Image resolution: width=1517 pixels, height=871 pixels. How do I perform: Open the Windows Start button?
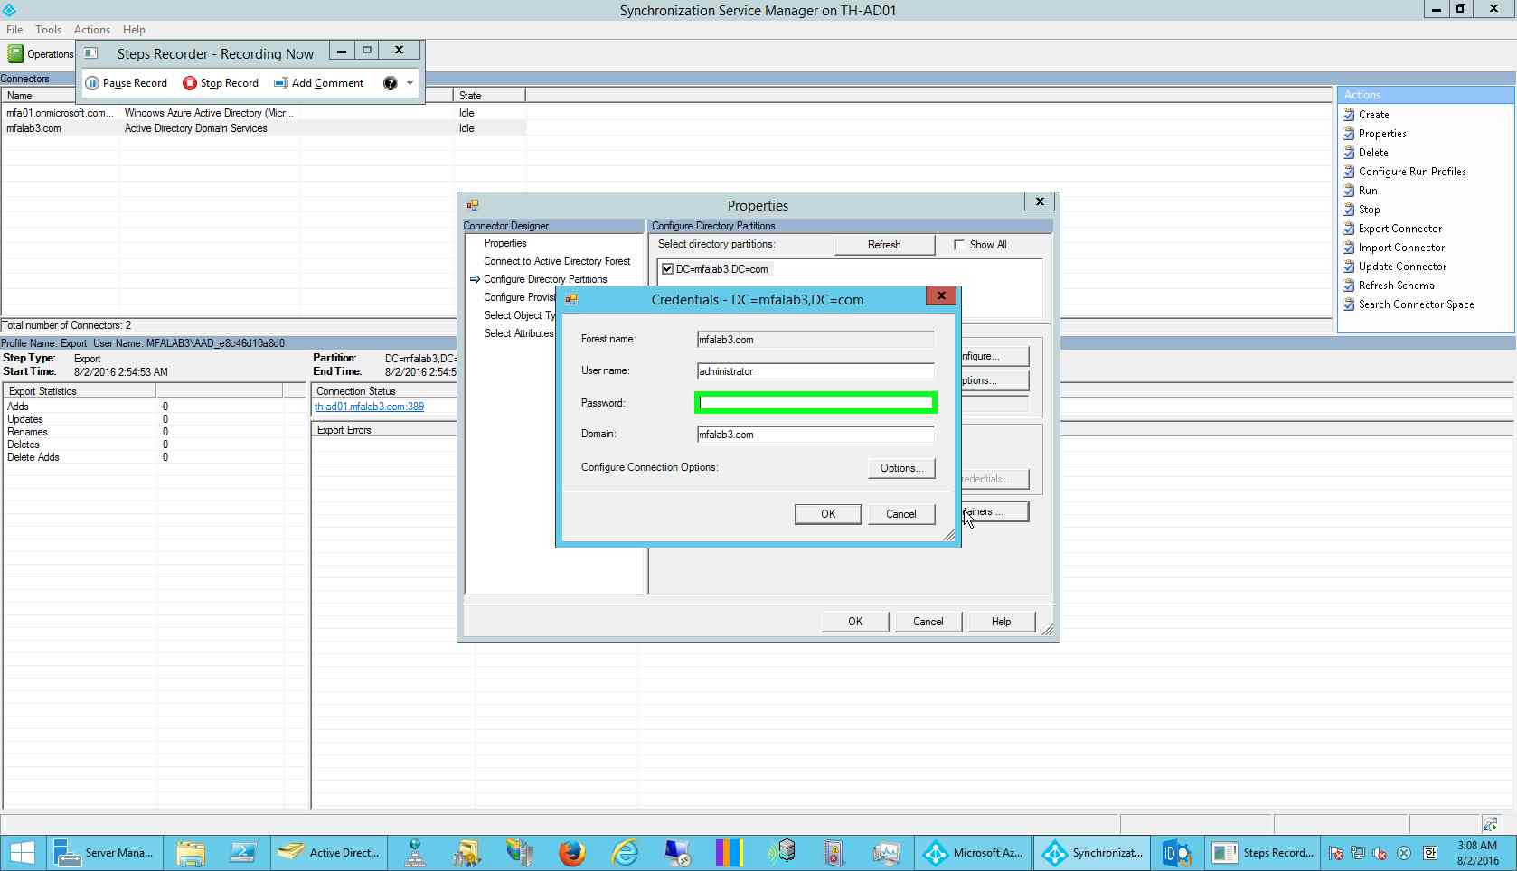[22, 853]
